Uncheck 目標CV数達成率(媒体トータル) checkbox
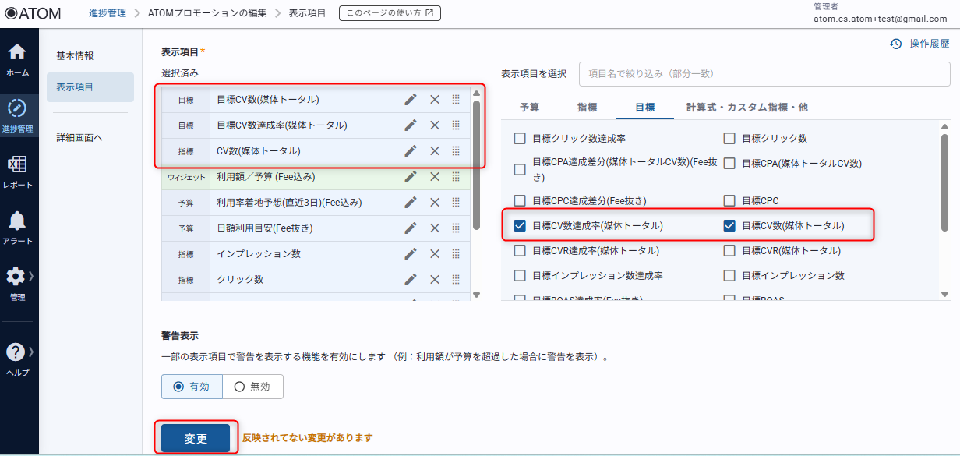This screenshot has width=960, height=456. (x=520, y=226)
